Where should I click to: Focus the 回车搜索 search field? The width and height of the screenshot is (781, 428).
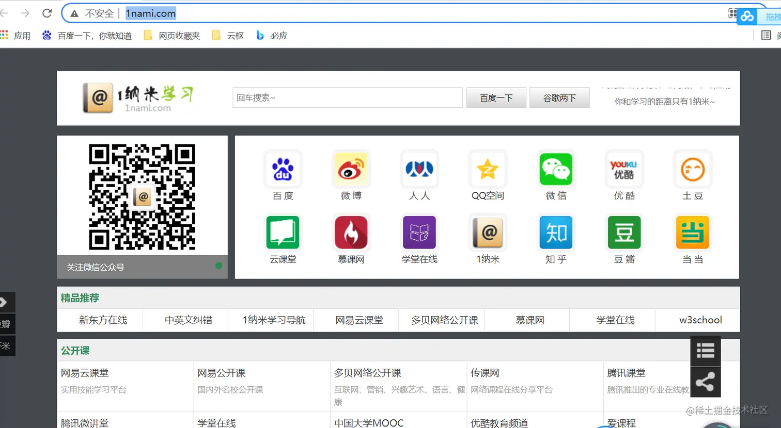(x=348, y=97)
